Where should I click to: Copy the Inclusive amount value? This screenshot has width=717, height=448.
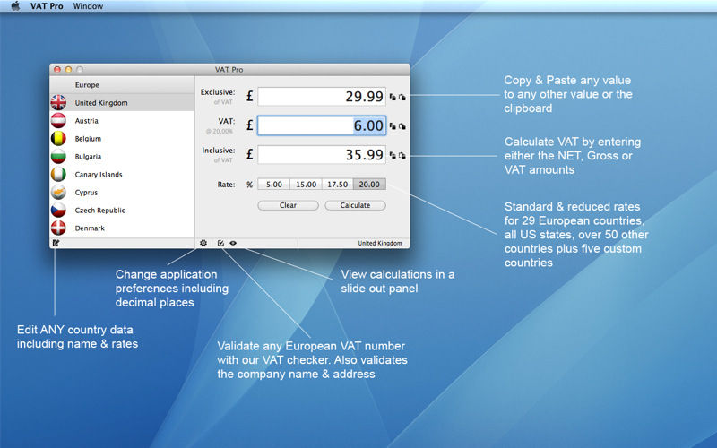pyautogui.click(x=393, y=155)
